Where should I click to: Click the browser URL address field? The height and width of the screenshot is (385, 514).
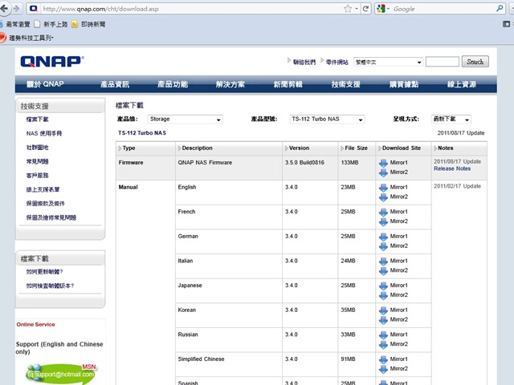192,9
